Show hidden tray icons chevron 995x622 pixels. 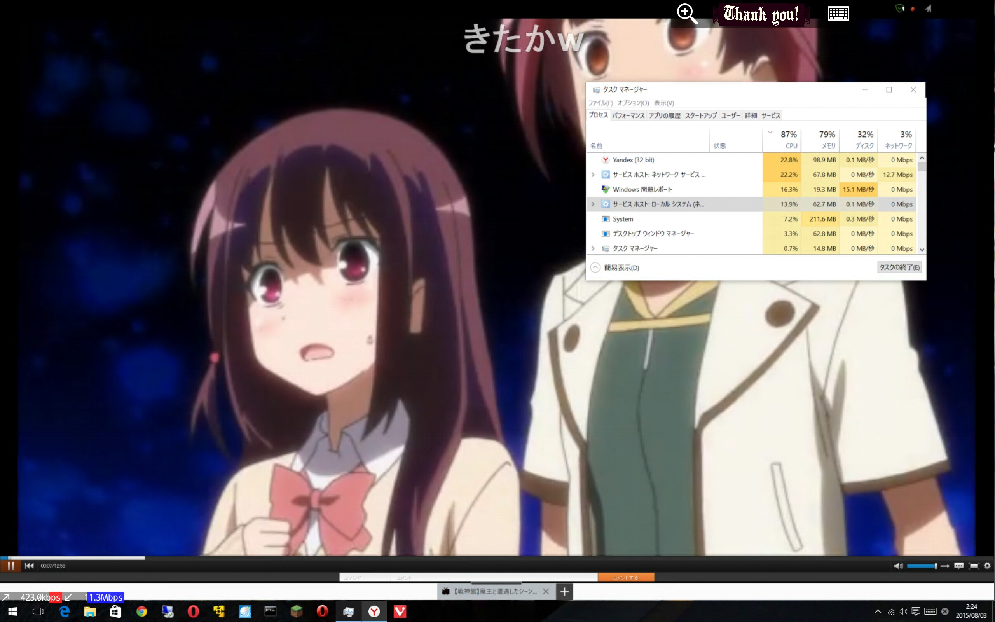(x=878, y=612)
